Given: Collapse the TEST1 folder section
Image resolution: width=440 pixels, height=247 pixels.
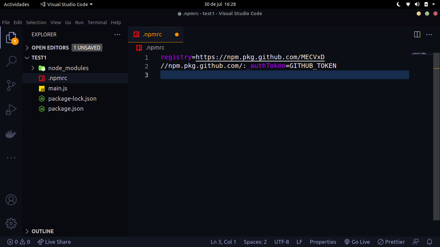Looking at the screenshot, I should click(27, 58).
